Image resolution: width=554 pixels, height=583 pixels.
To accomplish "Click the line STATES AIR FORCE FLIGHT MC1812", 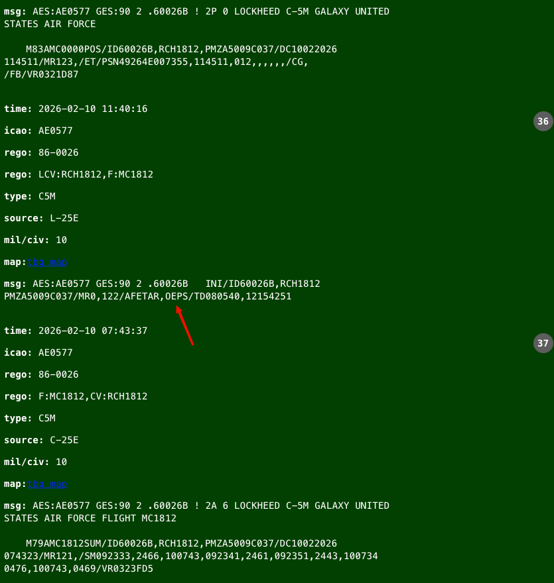I will pyautogui.click(x=90, y=518).
